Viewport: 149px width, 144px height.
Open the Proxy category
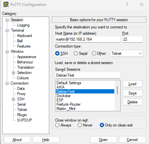coord(21,94)
